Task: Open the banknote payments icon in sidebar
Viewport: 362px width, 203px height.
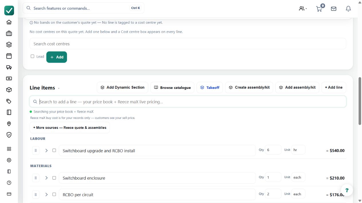Action: 9,78
